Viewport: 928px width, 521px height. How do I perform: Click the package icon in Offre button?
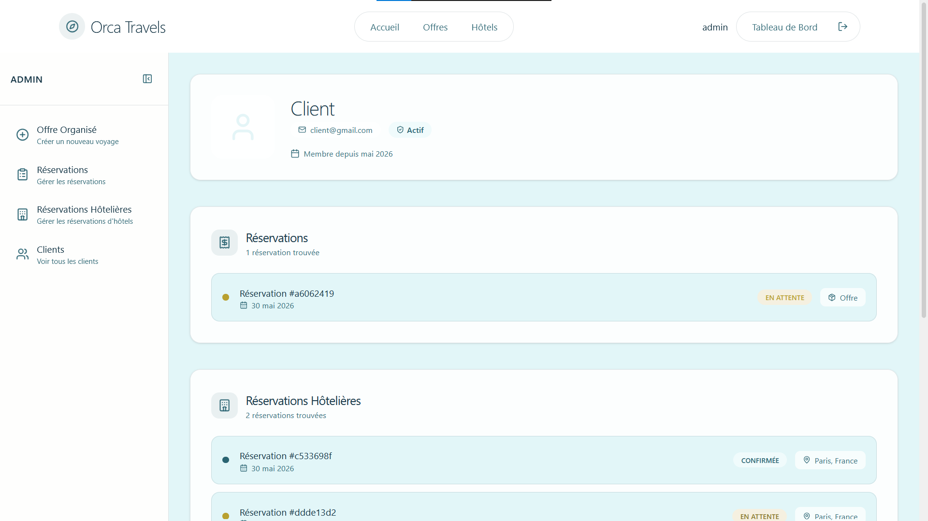tap(832, 298)
